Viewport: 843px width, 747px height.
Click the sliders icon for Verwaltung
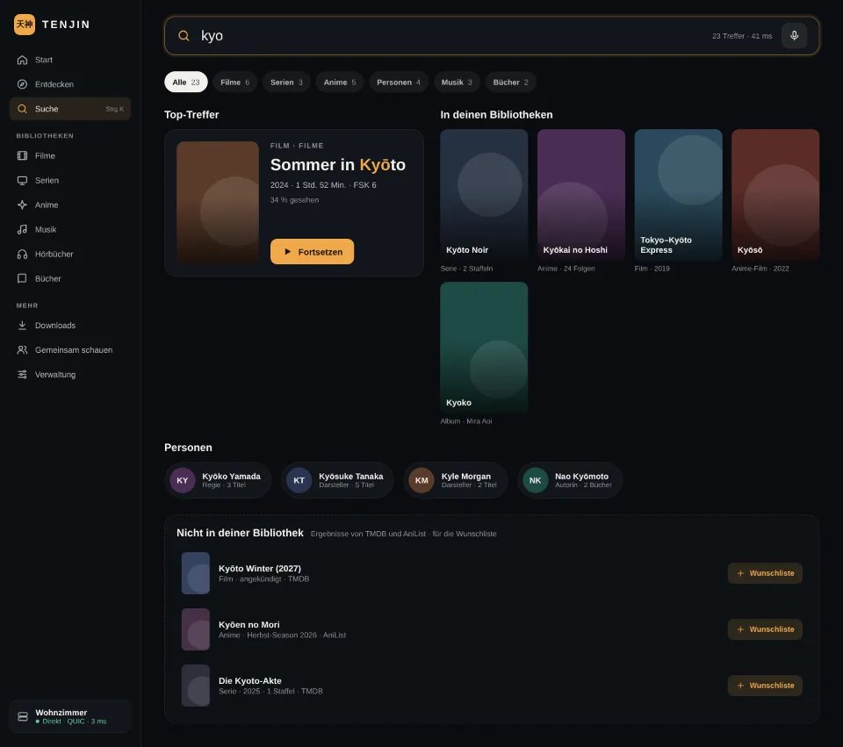(22, 375)
